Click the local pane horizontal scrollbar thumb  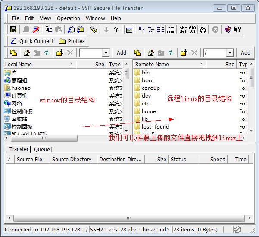click(x=44, y=138)
